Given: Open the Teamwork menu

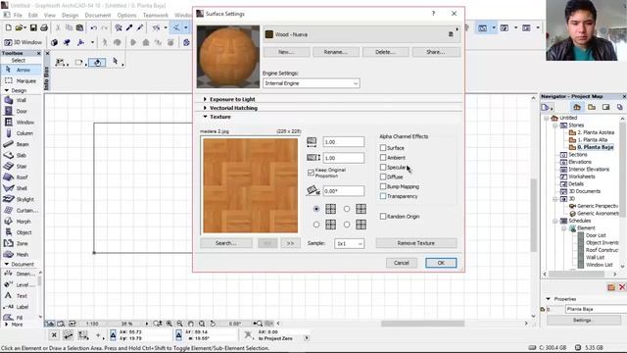Looking at the screenshot, I should (x=156, y=16).
